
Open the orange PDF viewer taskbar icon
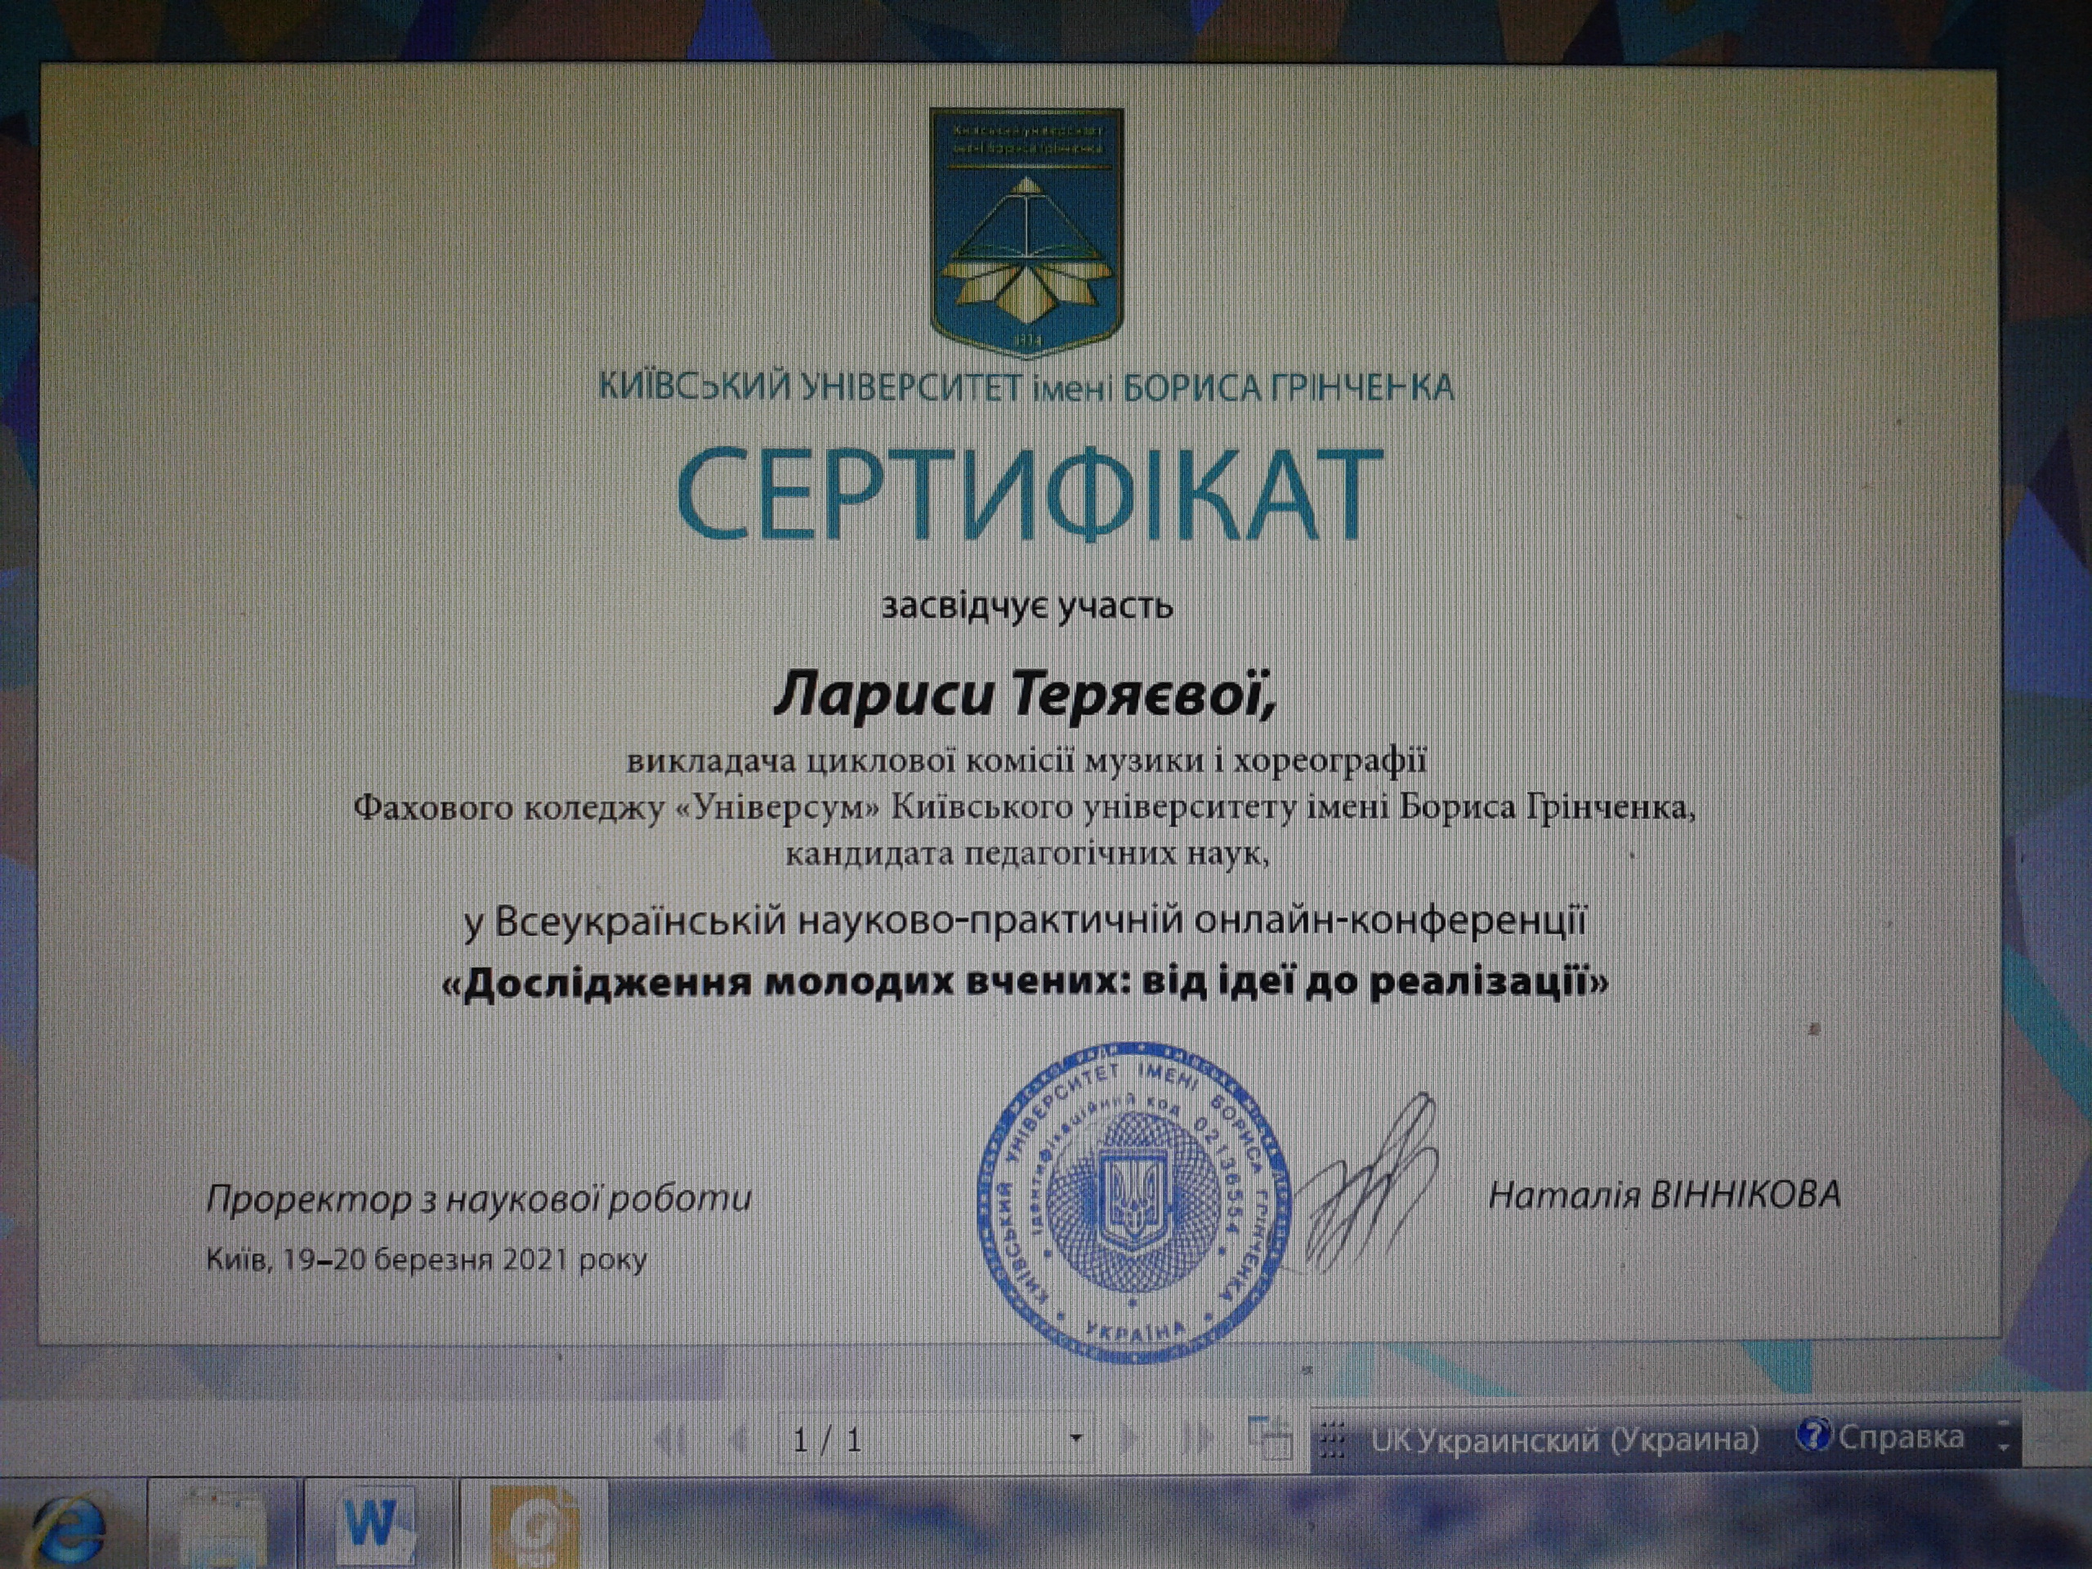[534, 1527]
